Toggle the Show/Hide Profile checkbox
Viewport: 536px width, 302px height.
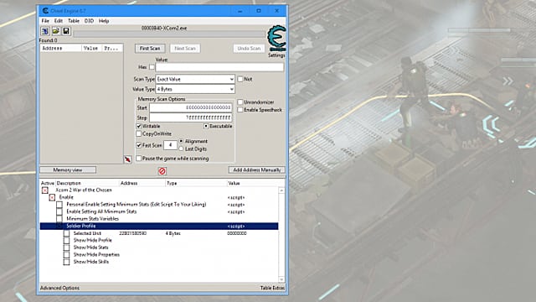click(x=66, y=241)
